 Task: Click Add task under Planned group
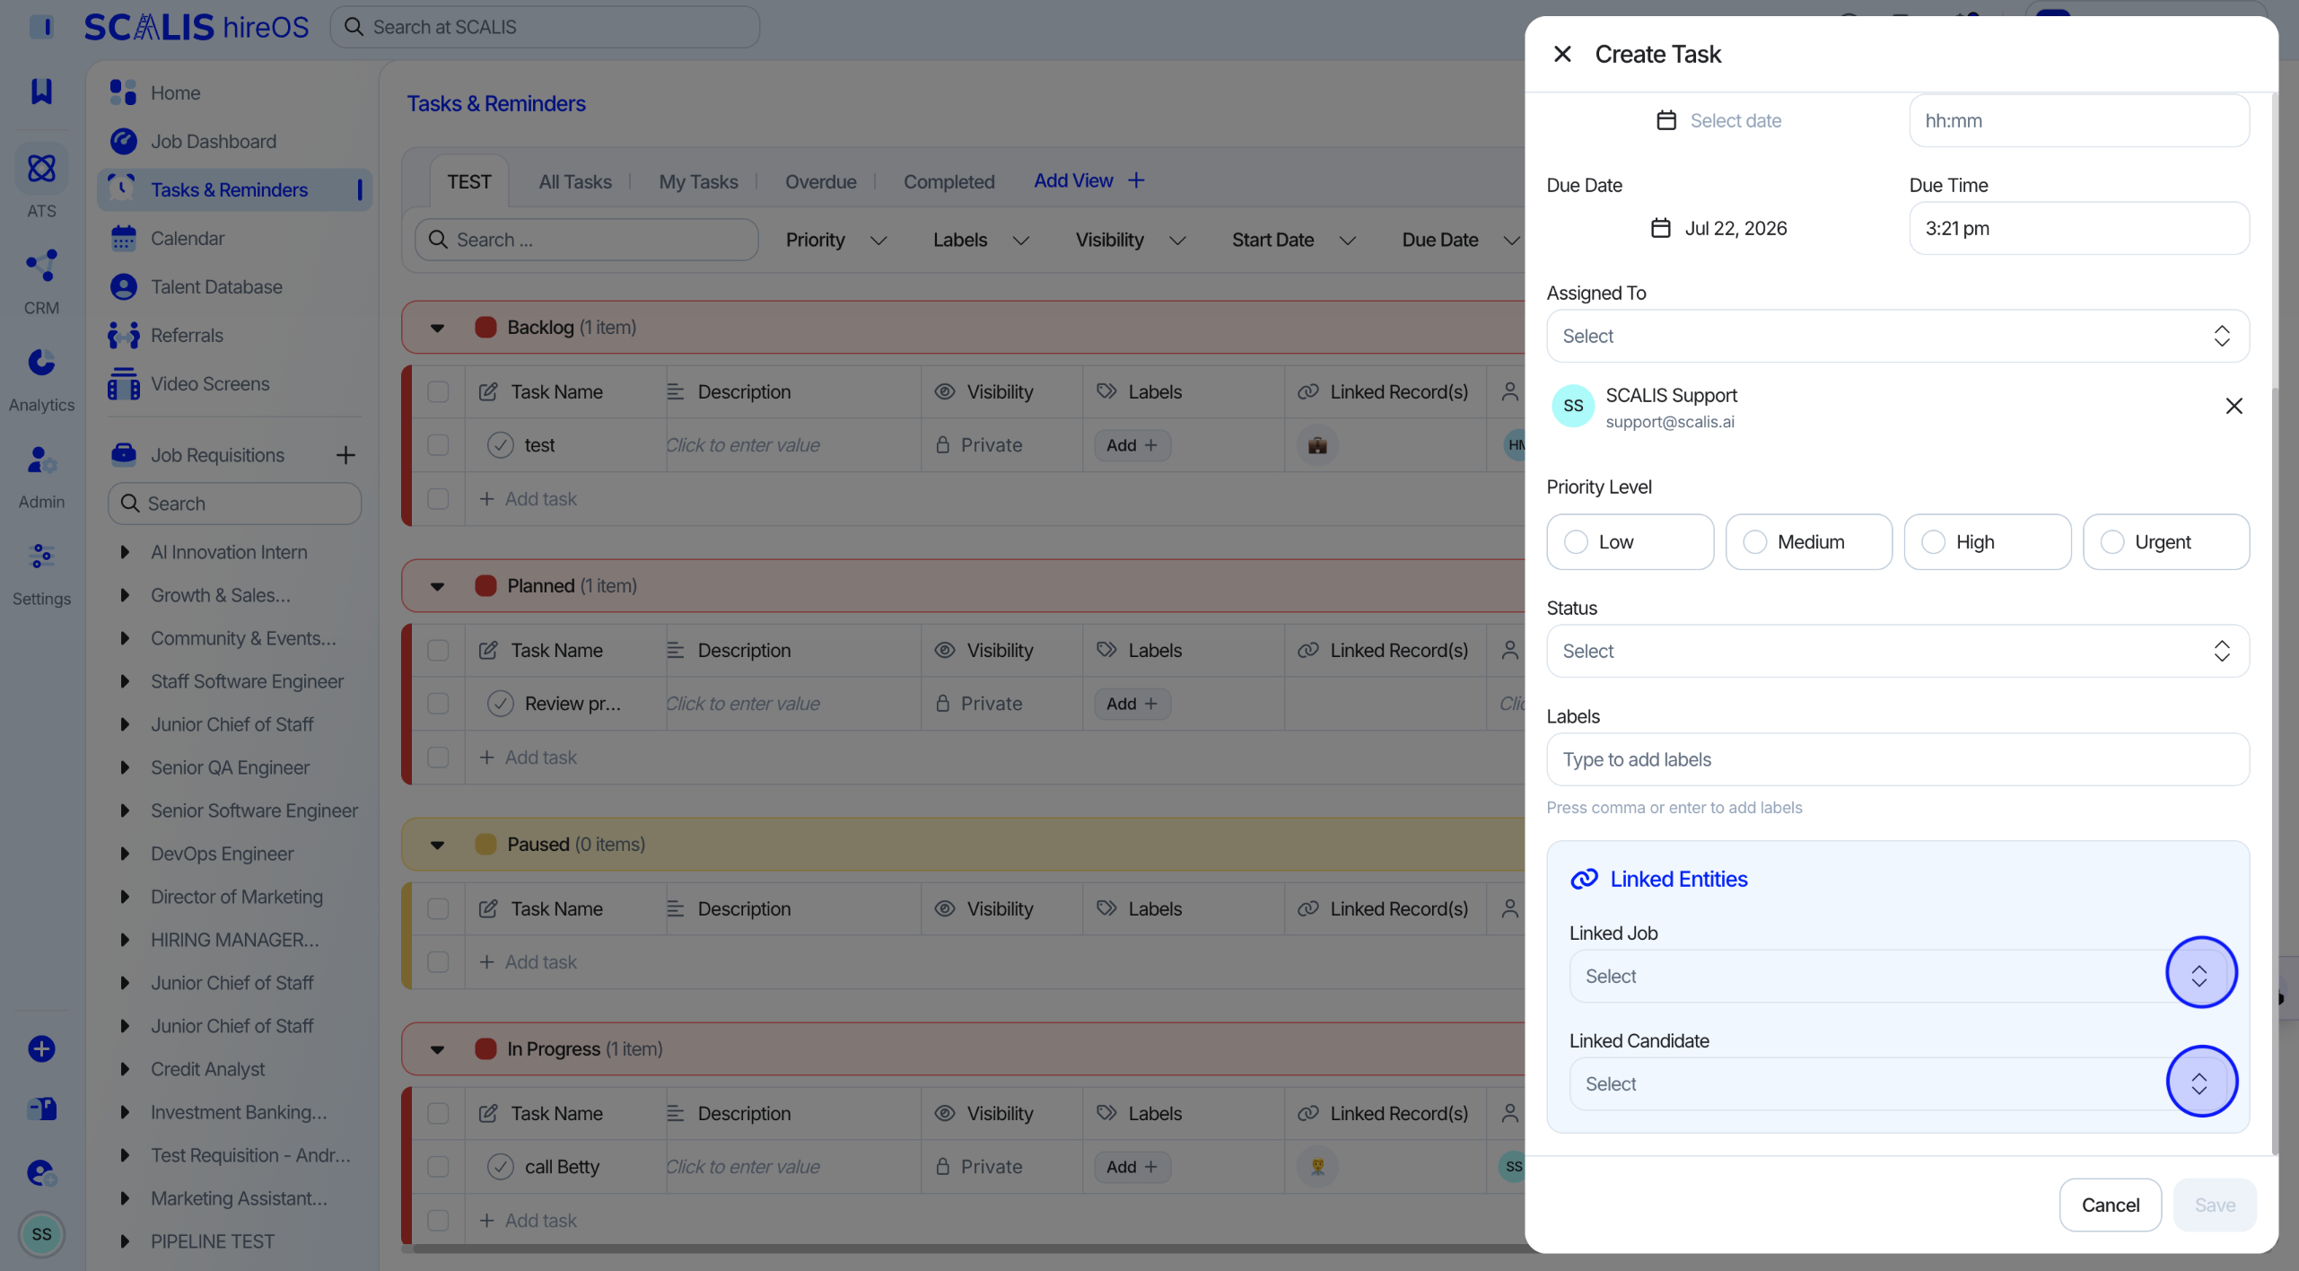528,757
